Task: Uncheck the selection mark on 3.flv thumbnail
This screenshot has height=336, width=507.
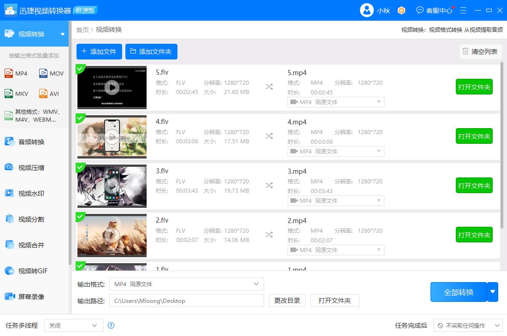Action: tap(81, 167)
